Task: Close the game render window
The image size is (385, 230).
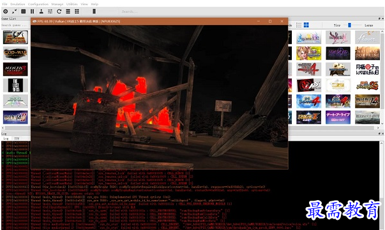Action: [x=282, y=21]
